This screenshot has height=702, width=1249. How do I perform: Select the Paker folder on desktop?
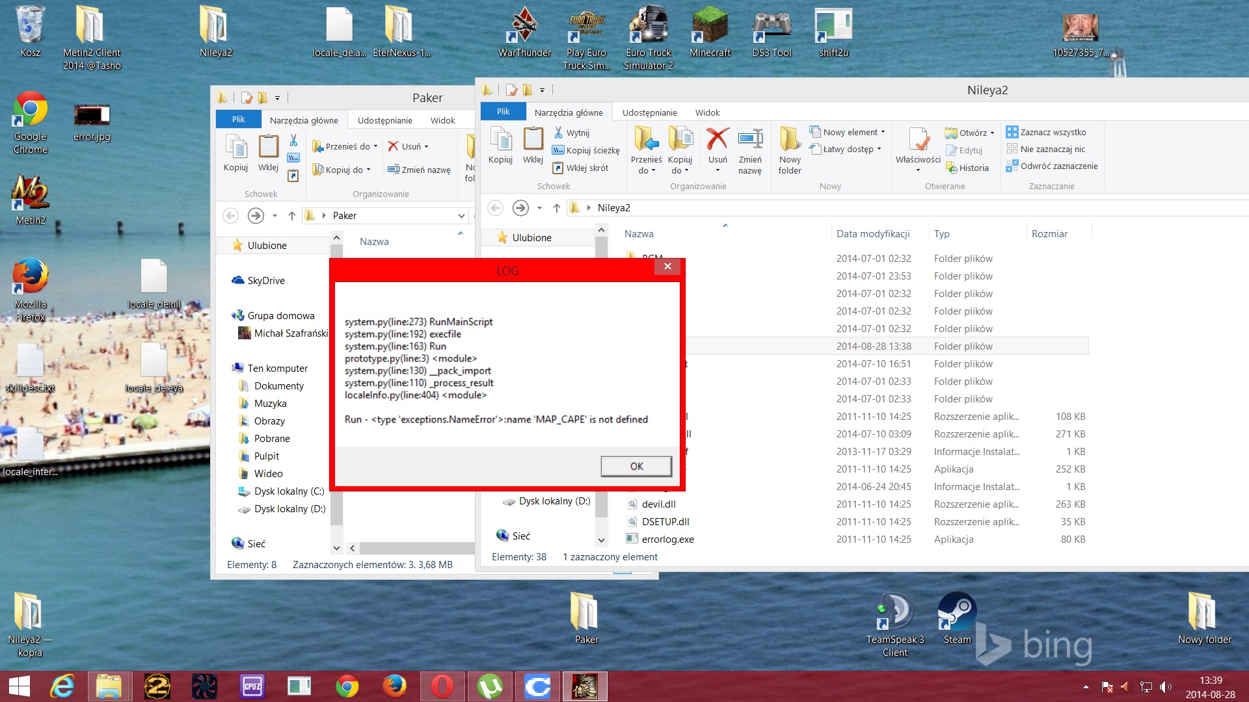[x=586, y=619]
